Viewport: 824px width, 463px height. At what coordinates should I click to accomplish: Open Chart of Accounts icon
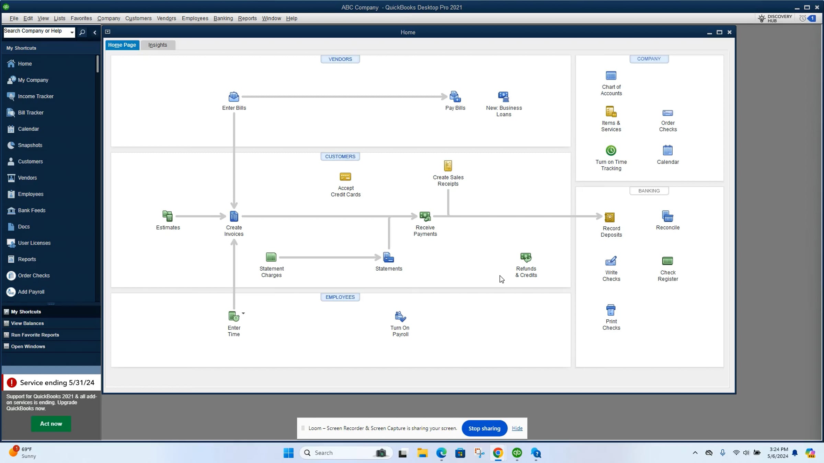(611, 76)
